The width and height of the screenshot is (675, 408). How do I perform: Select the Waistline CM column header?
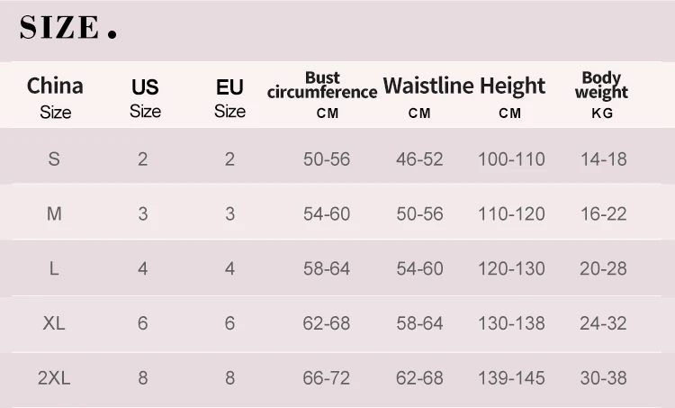tap(427, 95)
